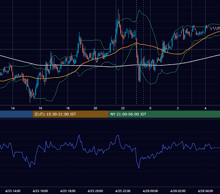Click the 2 hour label on price chart axis
The width and height of the screenshot is (220, 194).
178,108
